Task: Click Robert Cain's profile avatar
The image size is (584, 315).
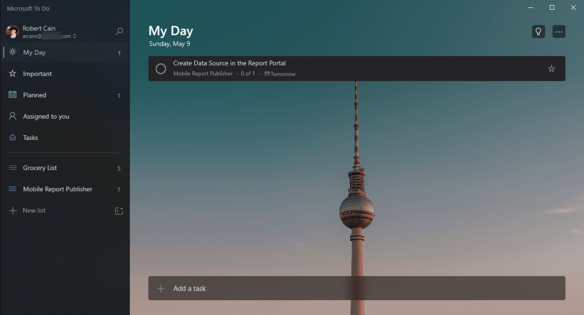Action: point(13,32)
